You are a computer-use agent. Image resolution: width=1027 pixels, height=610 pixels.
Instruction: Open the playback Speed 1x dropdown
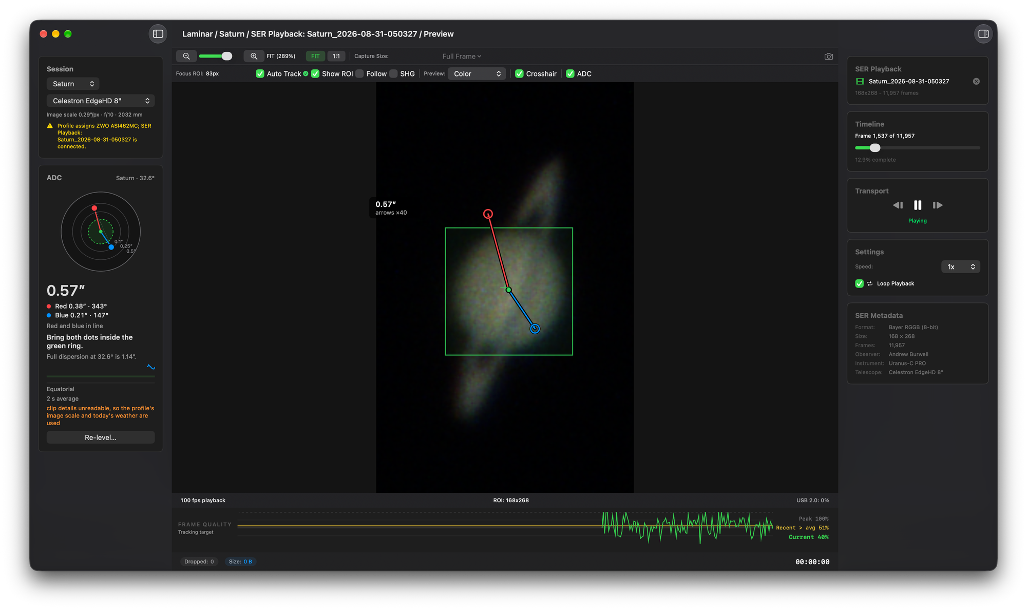click(x=960, y=266)
